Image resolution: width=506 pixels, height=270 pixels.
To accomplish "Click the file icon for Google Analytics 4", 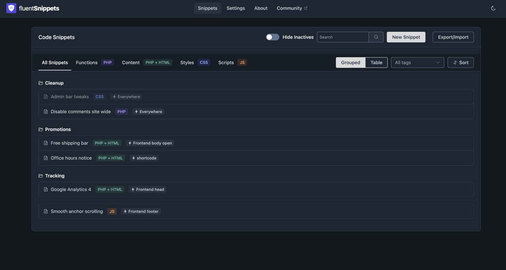I will [x=46, y=190].
